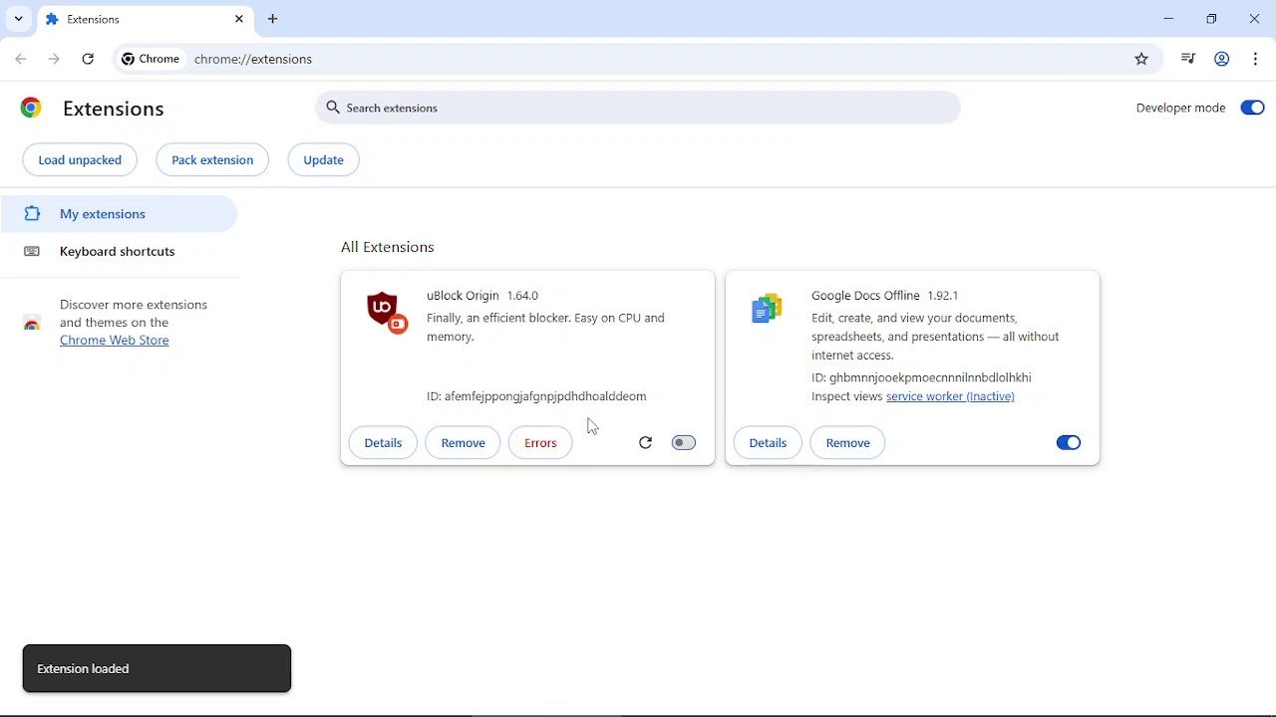Click the Google Docs Offline icon
The image size is (1276, 717).
click(767, 310)
